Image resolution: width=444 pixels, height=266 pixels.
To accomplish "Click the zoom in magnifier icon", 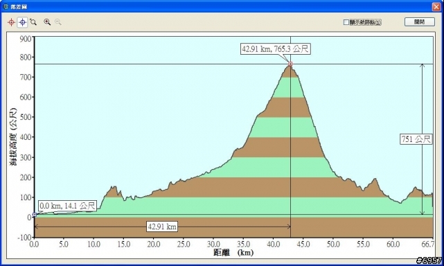I will [47, 22].
